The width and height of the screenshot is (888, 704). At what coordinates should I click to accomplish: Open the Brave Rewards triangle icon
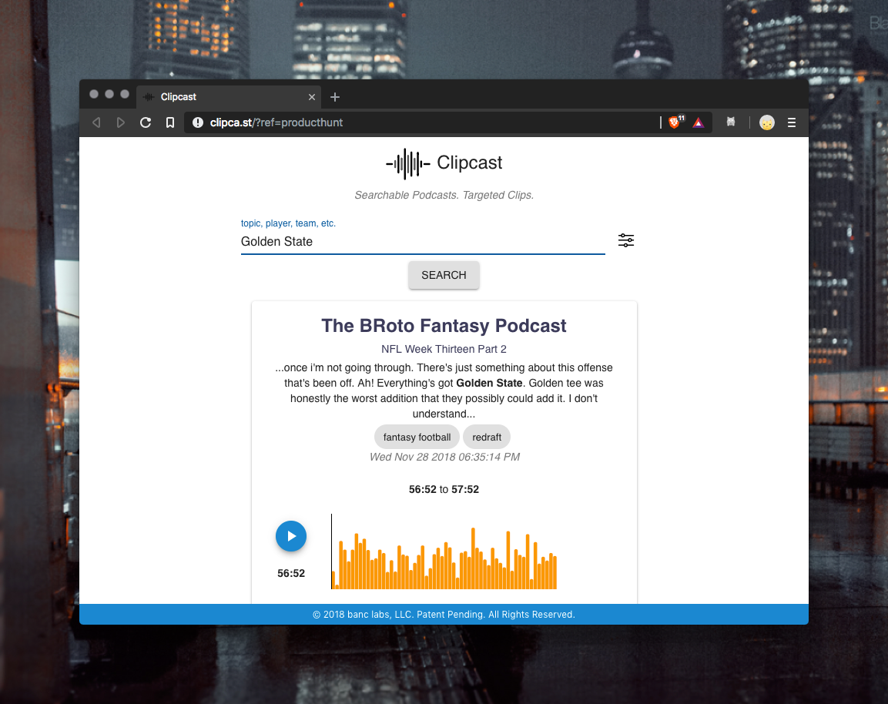pos(699,122)
